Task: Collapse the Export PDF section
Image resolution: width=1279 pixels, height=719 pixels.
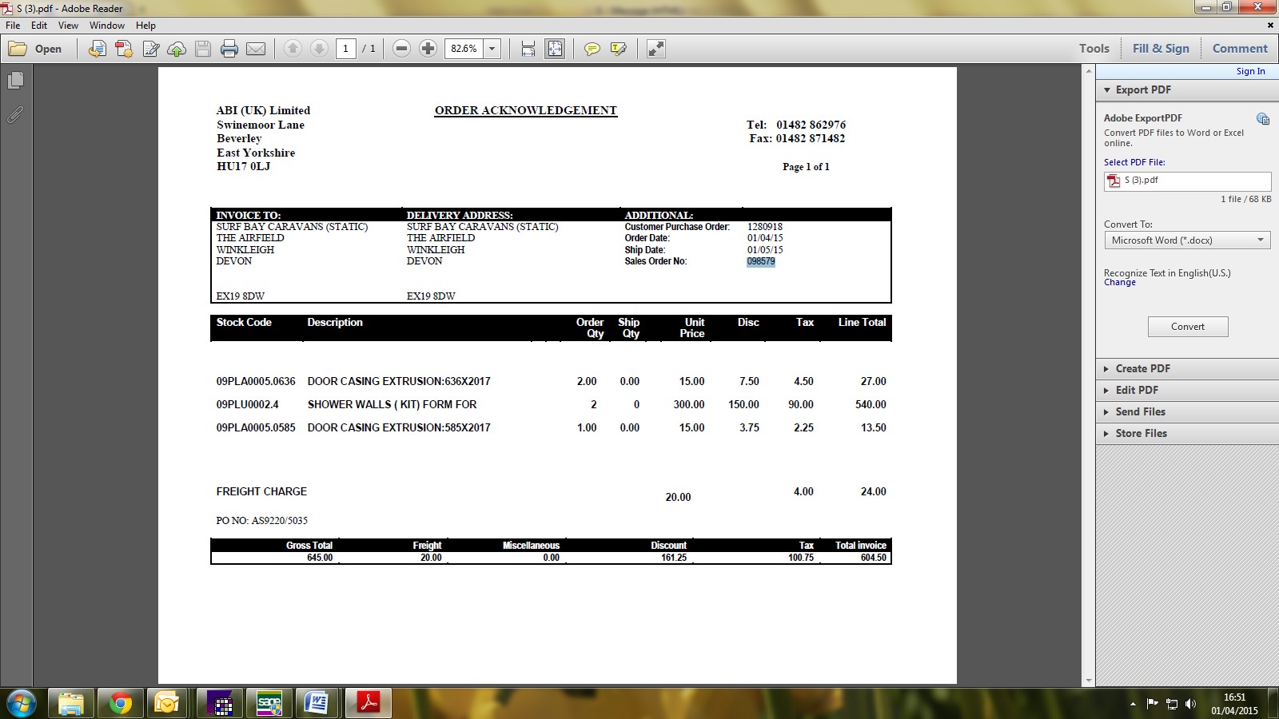Action: click(x=1187, y=89)
